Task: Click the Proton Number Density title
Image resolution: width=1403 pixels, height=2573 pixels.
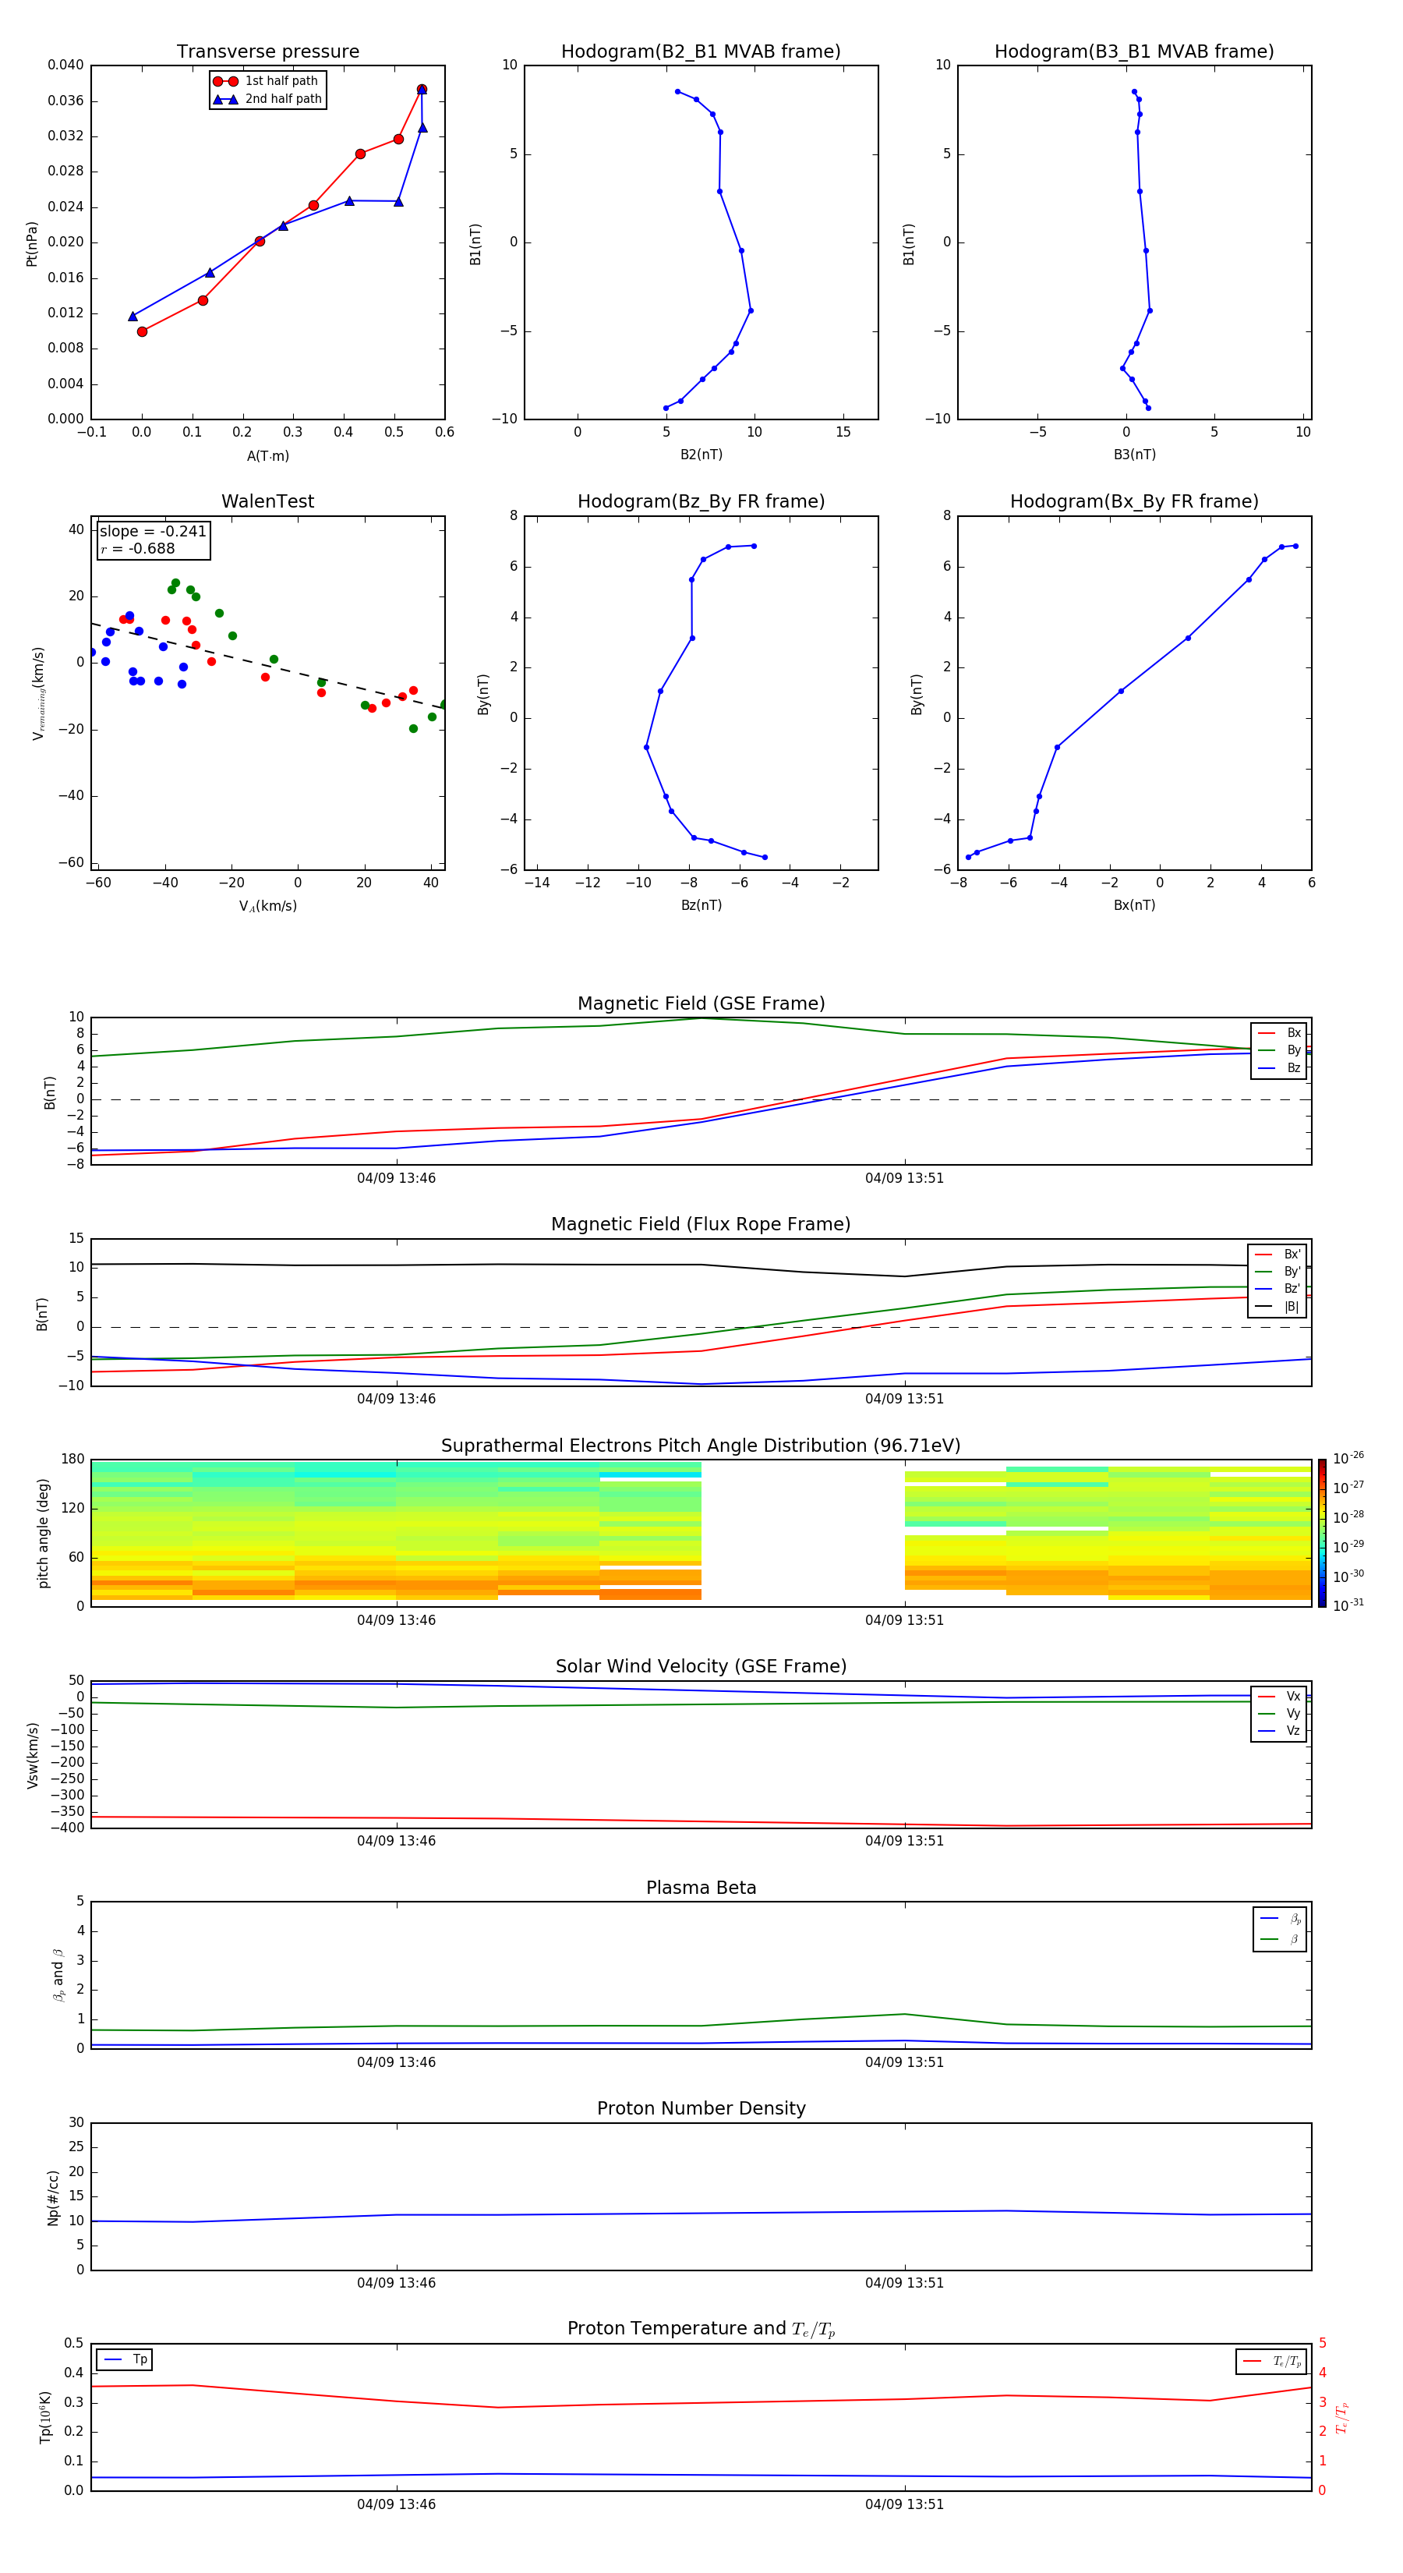Action: tap(701, 2108)
